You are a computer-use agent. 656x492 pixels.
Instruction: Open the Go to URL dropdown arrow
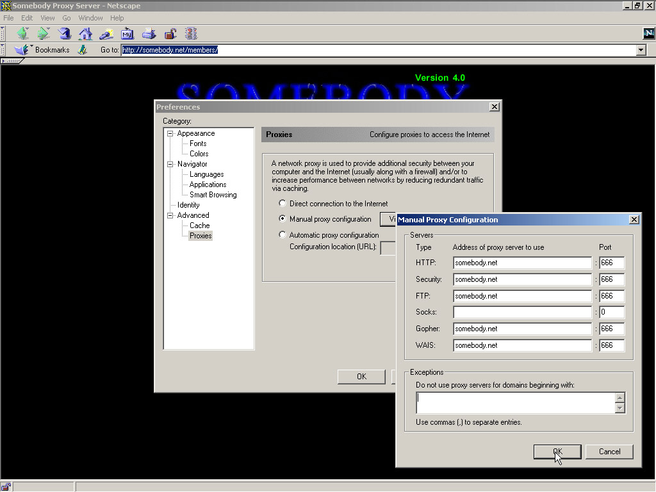tap(641, 50)
